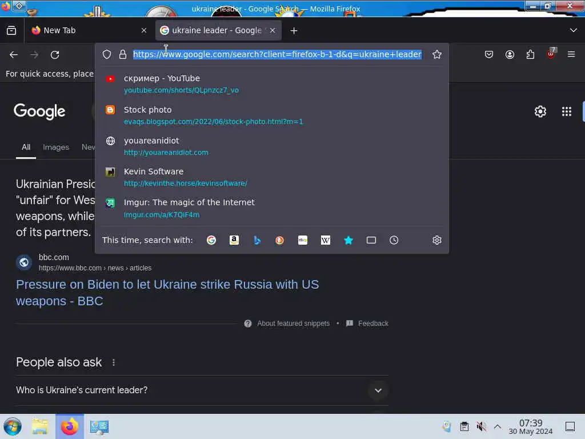The width and height of the screenshot is (585, 439).
Task: Search this time with Amazon
Action: (234, 240)
